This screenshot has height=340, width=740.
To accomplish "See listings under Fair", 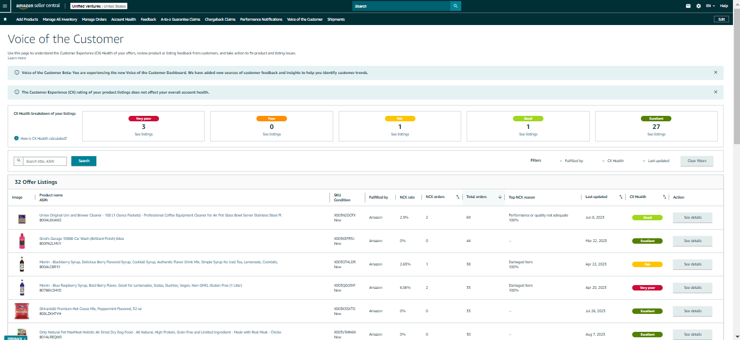I will click(400, 134).
